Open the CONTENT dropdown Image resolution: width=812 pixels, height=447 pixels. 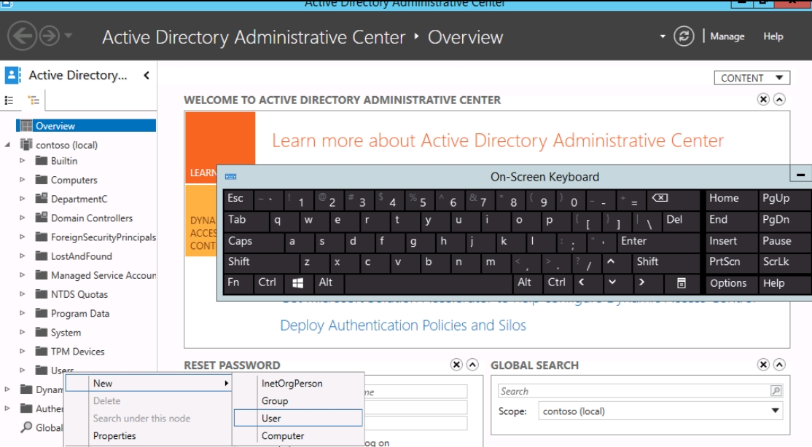(752, 78)
